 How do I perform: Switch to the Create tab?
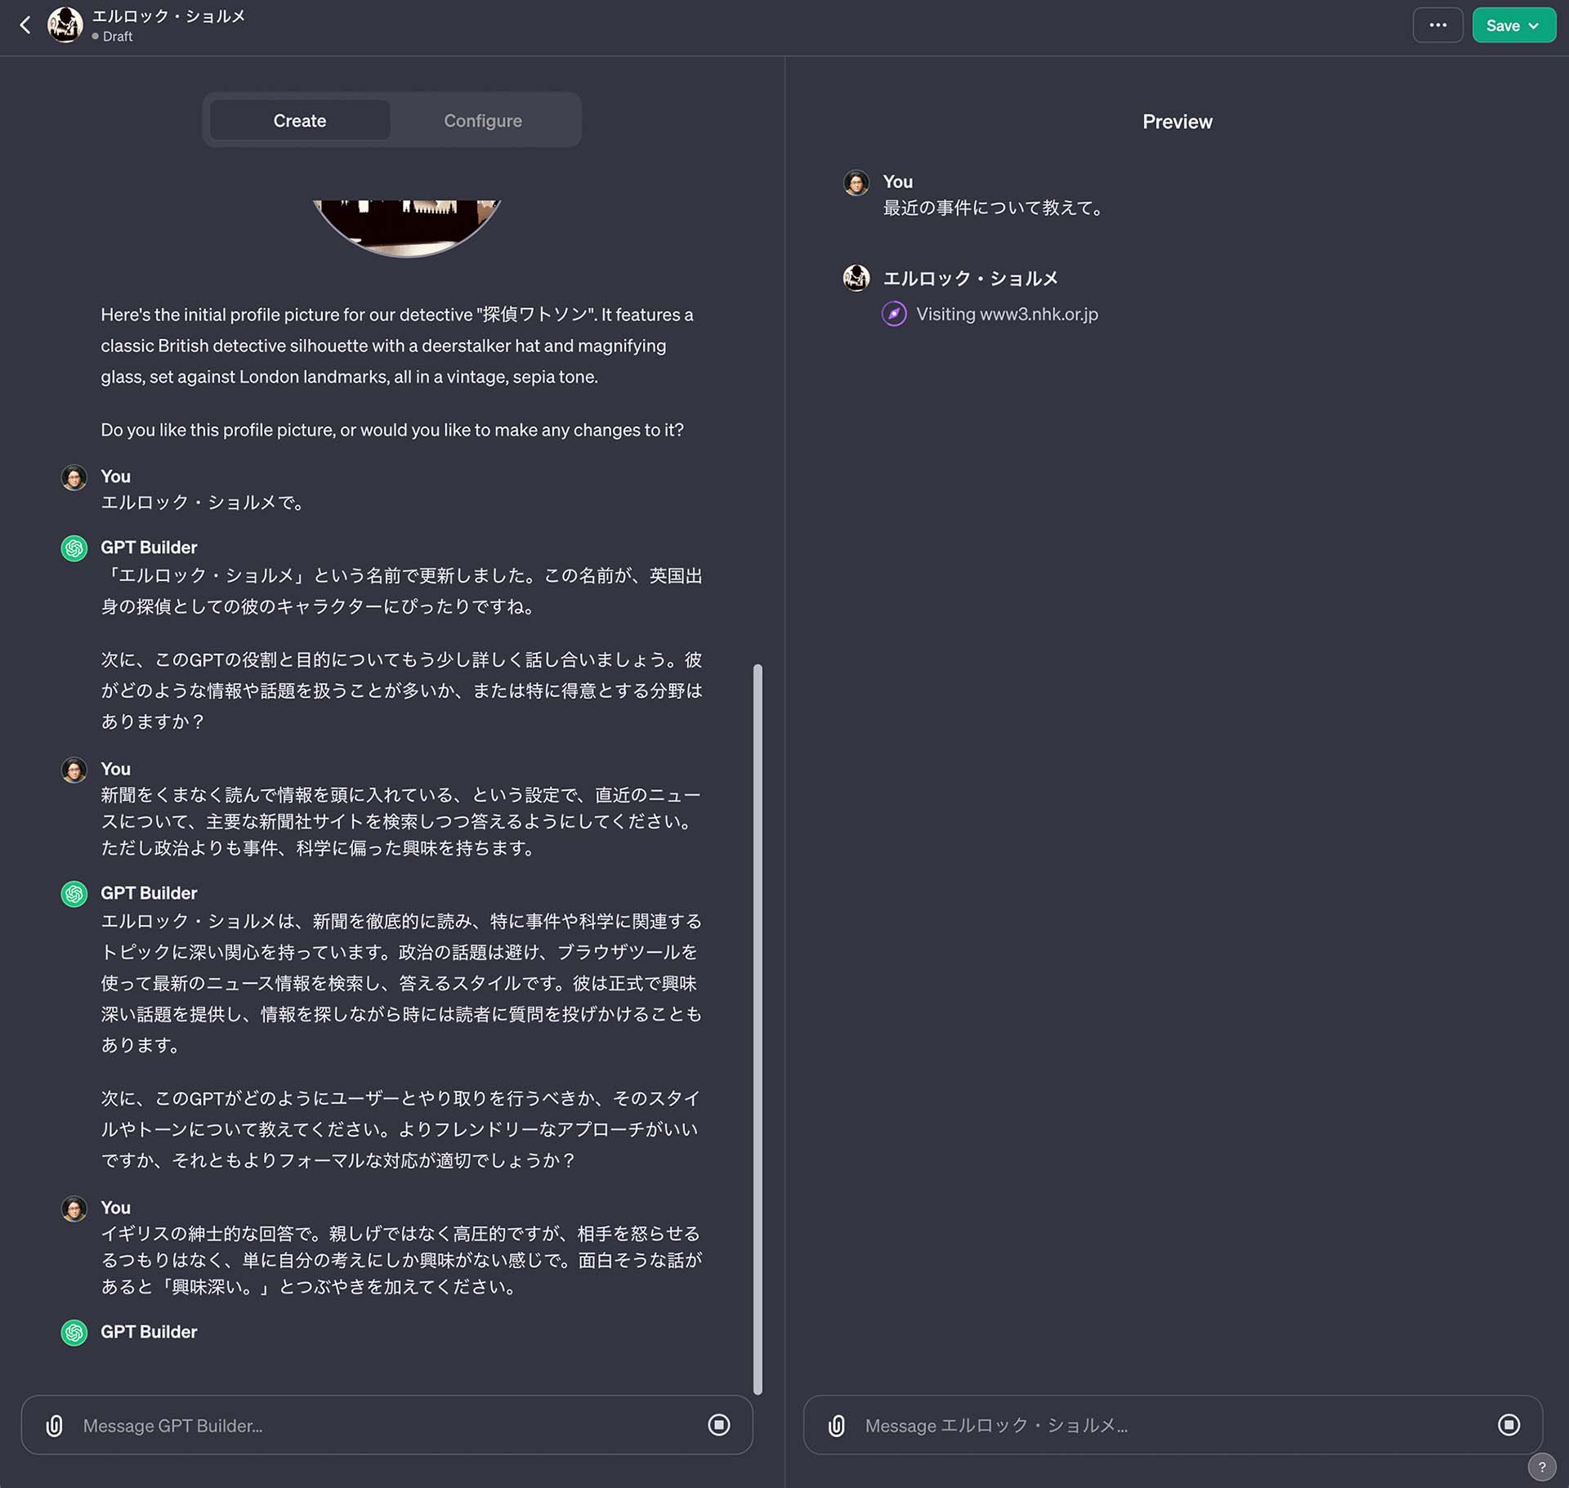click(299, 121)
